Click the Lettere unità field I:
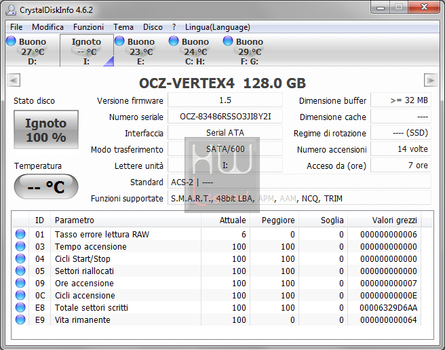 [x=225, y=166]
